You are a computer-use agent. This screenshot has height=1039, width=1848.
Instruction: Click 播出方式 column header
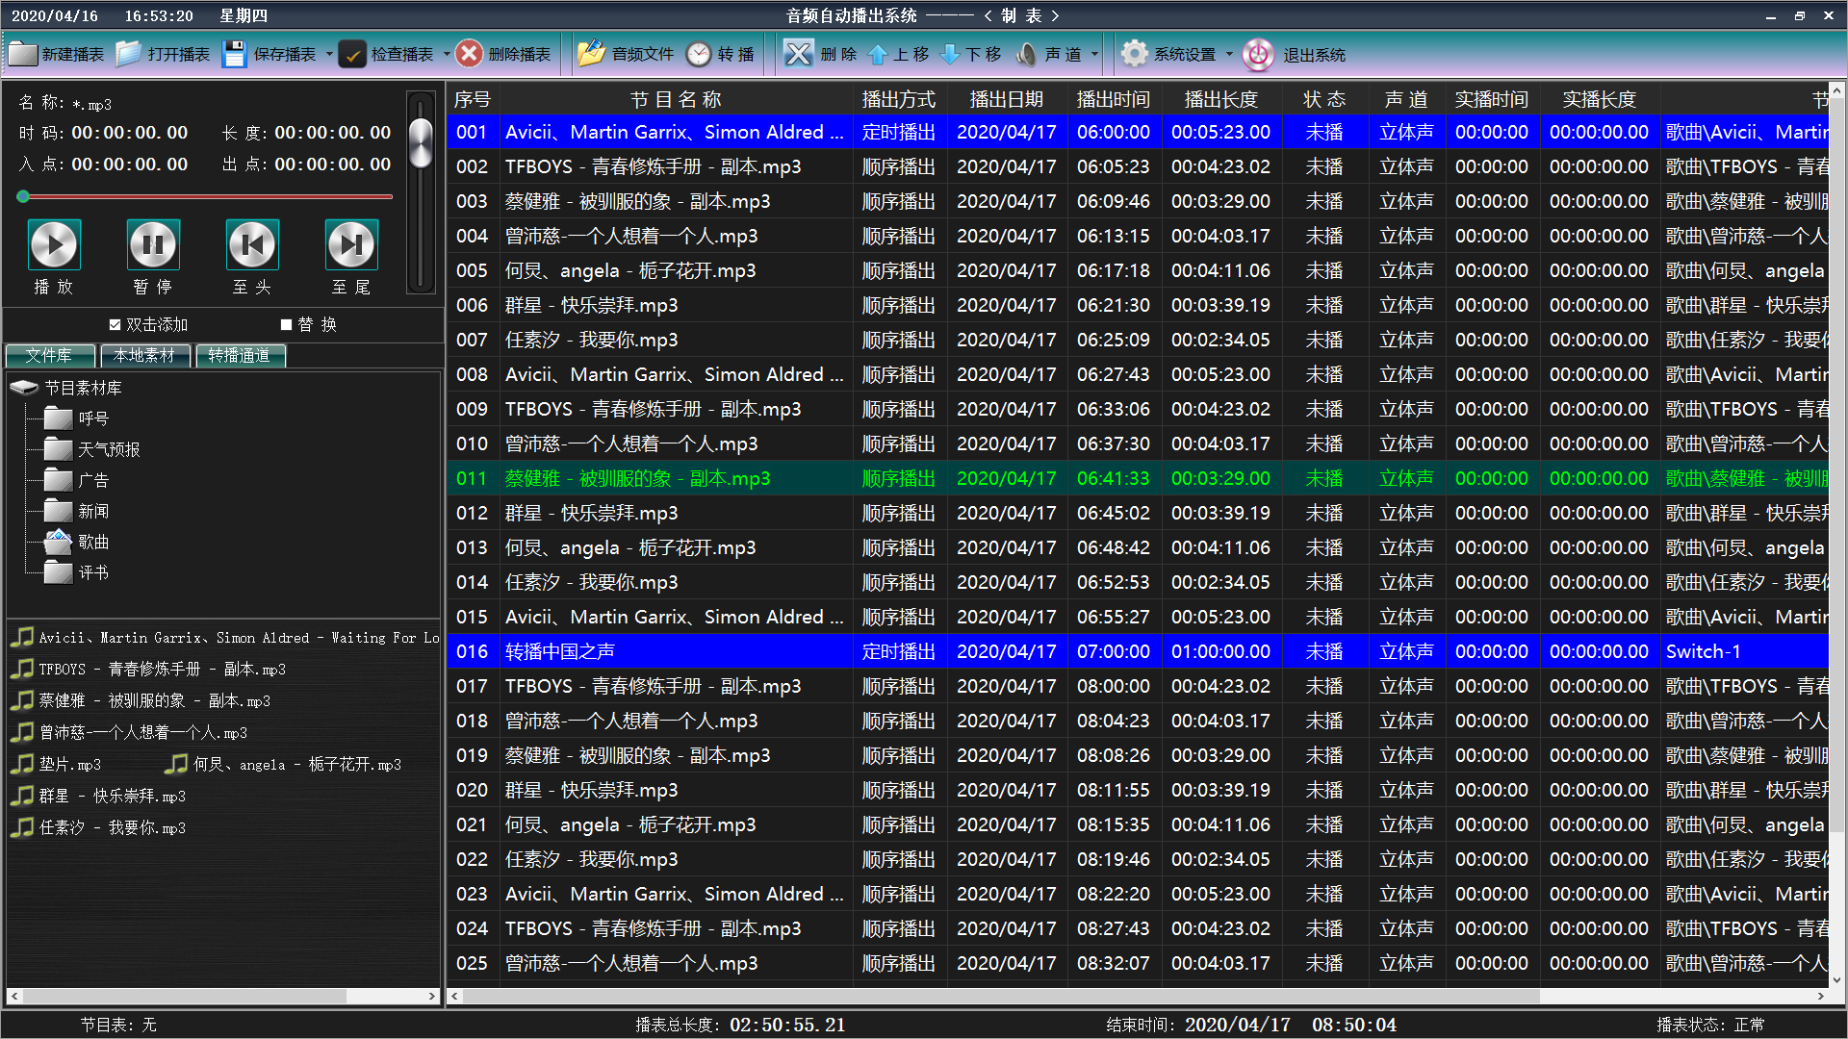tap(899, 99)
